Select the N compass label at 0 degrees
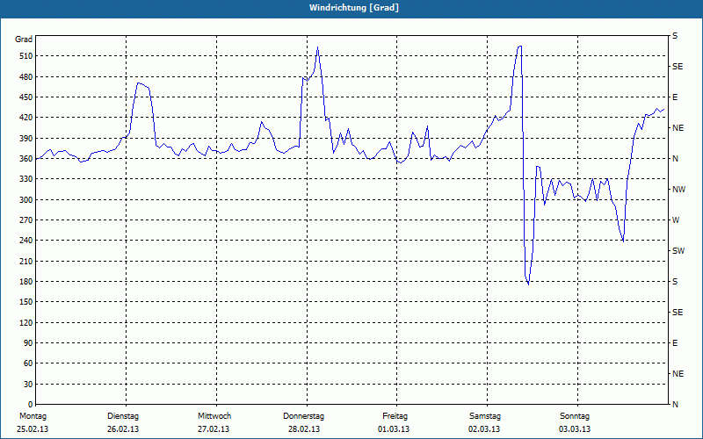Screen dimensions: 703x439 [x=675, y=405]
